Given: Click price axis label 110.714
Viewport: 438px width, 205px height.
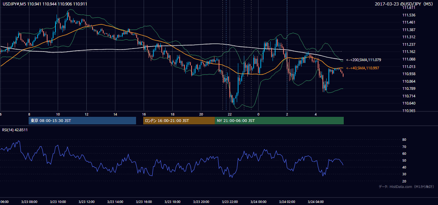Looking at the screenshot, I should coord(409,96).
